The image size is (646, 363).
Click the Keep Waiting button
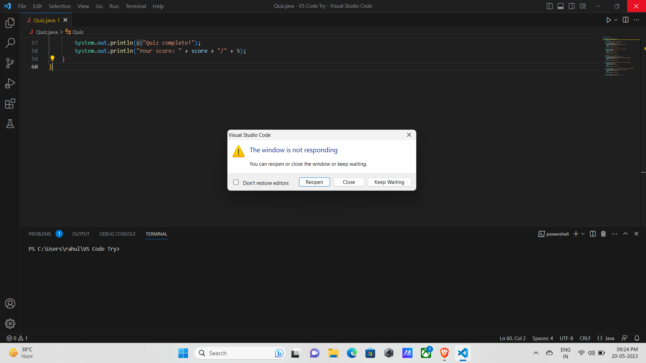point(389,182)
